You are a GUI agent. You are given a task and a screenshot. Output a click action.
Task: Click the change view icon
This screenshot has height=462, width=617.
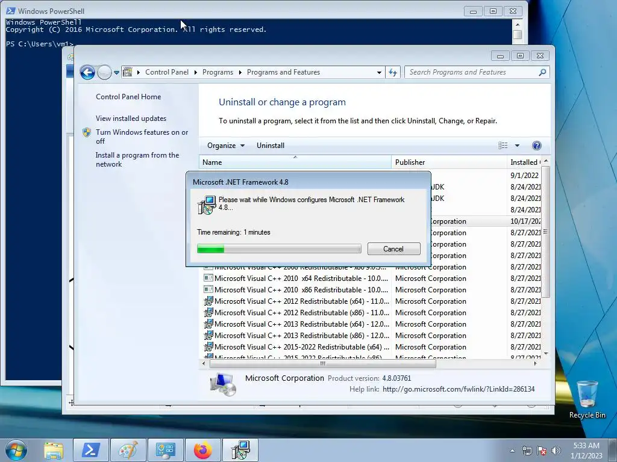coord(503,146)
